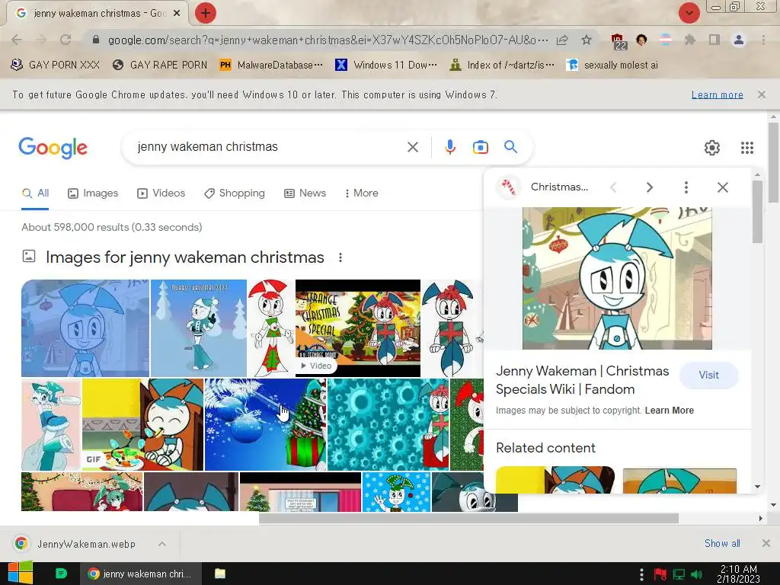Open the Windows Start button
780x585 pixels.
[x=20, y=574]
